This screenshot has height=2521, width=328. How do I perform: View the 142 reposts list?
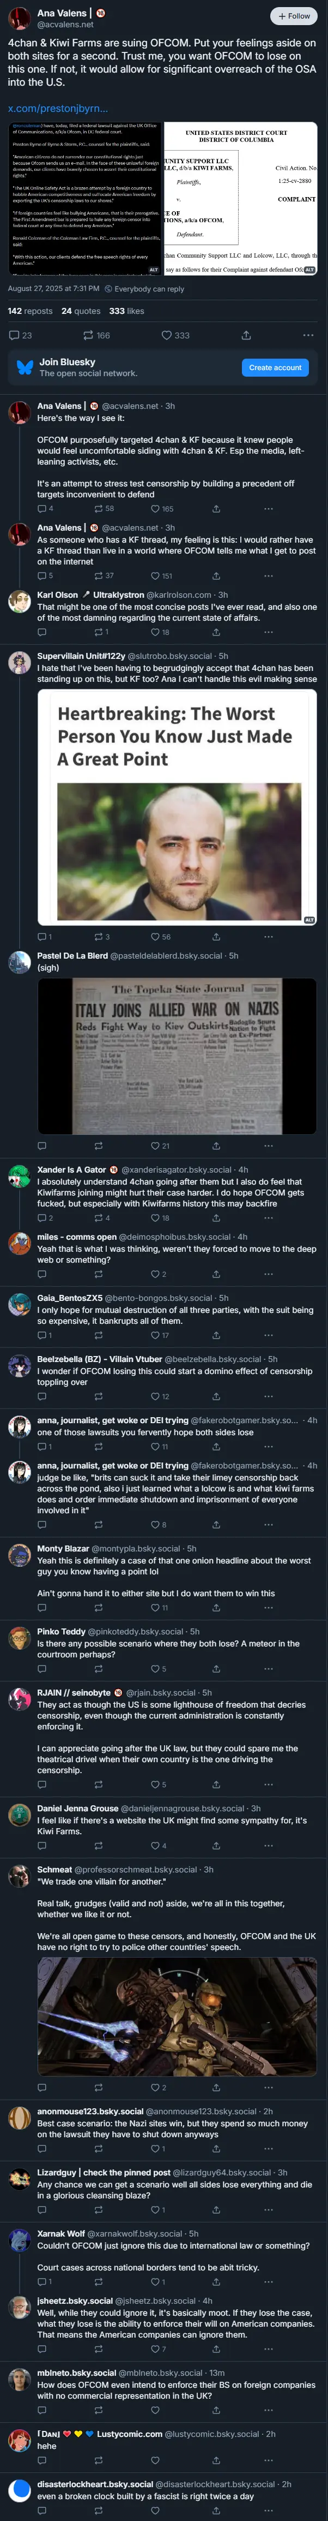pyautogui.click(x=31, y=311)
